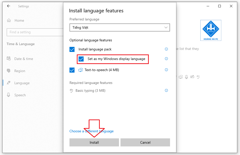Go to Speech settings page

pos(20,95)
